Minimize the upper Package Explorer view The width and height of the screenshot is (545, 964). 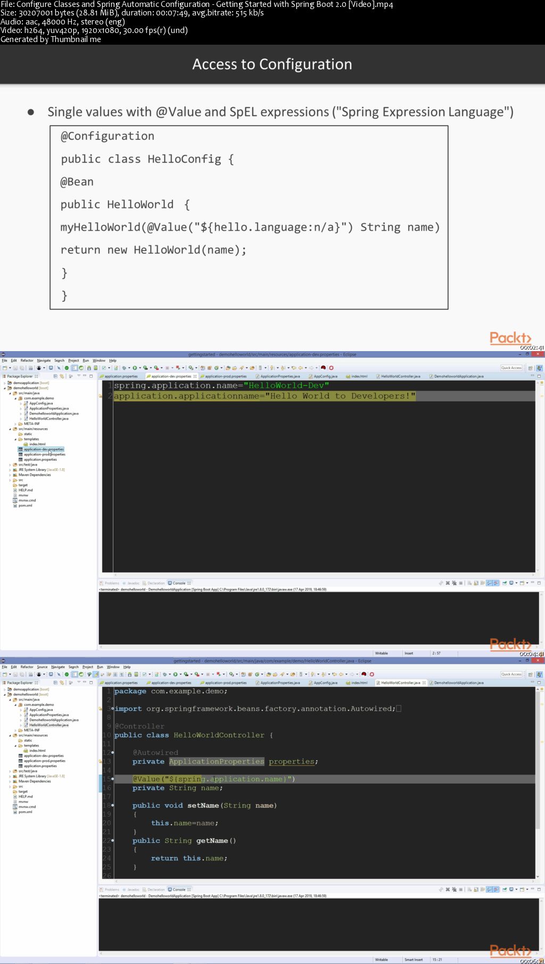84,376
